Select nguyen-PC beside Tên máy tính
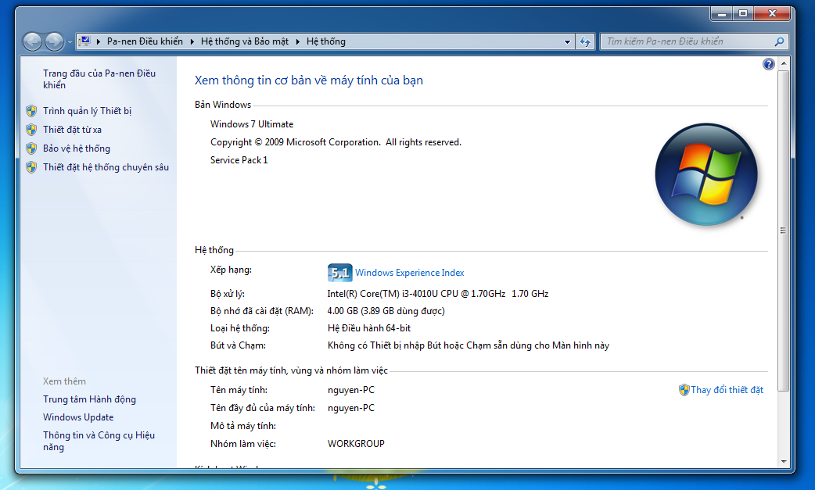 click(351, 390)
